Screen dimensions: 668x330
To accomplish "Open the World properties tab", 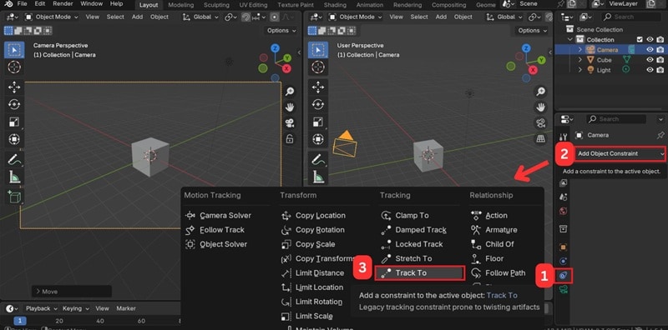I will coord(563,212).
